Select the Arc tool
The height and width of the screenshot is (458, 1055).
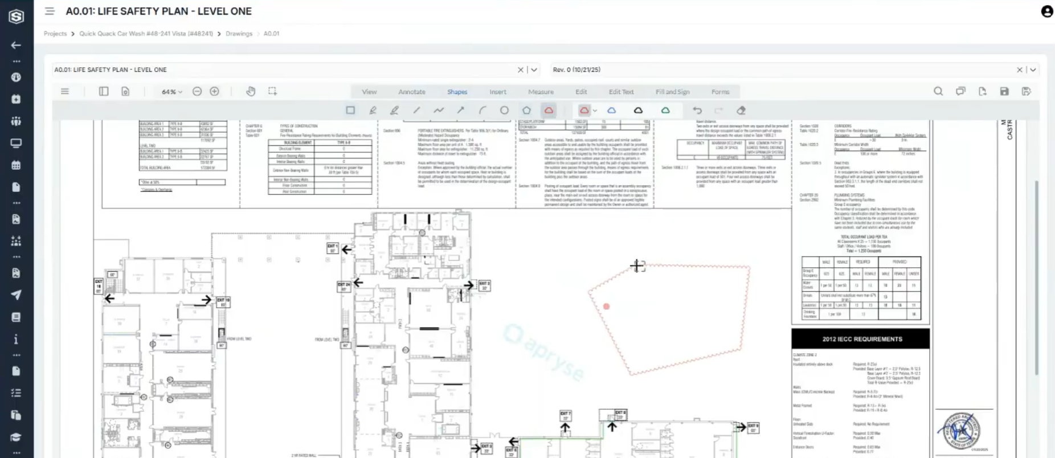(x=482, y=111)
